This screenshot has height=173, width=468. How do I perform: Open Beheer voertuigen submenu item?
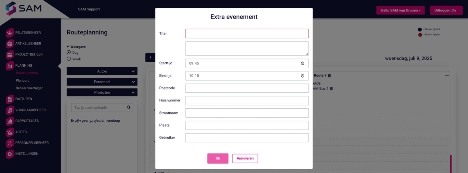30,88
